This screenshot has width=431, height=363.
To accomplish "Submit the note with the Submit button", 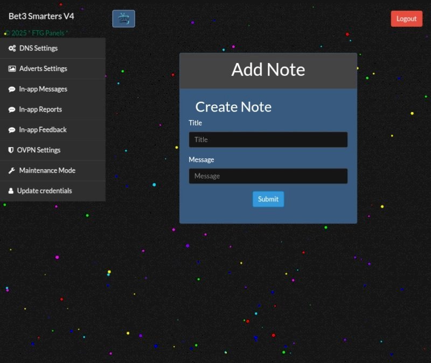I will 268,199.
